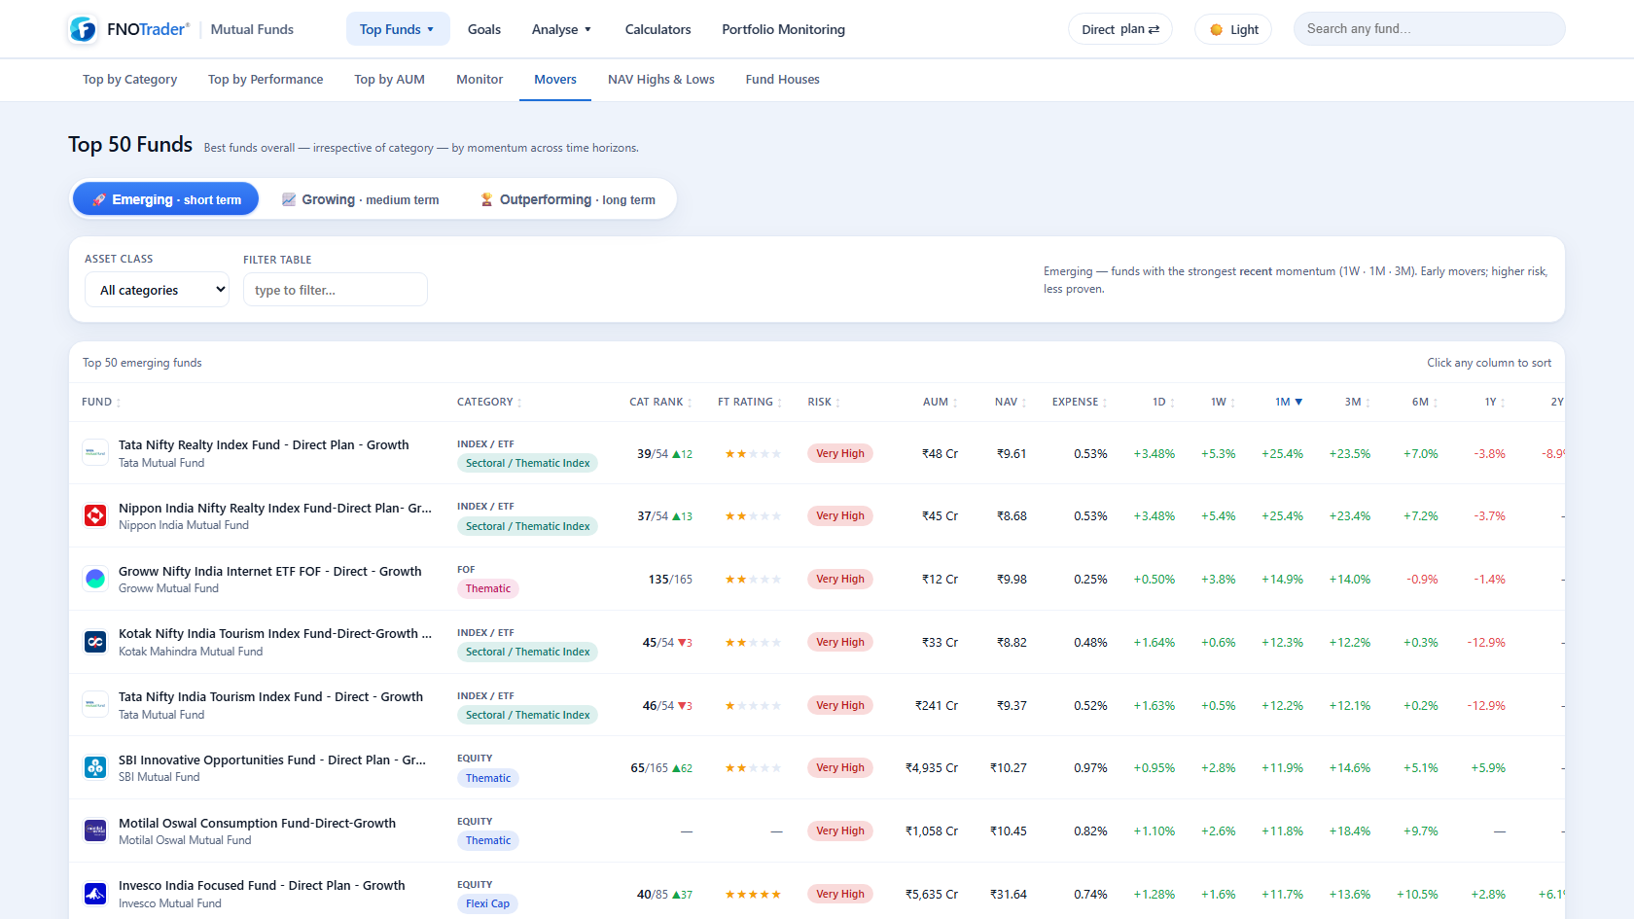This screenshot has width=1634, height=919.
Task: Switch to Fund Houses tab
Action: 782,80
